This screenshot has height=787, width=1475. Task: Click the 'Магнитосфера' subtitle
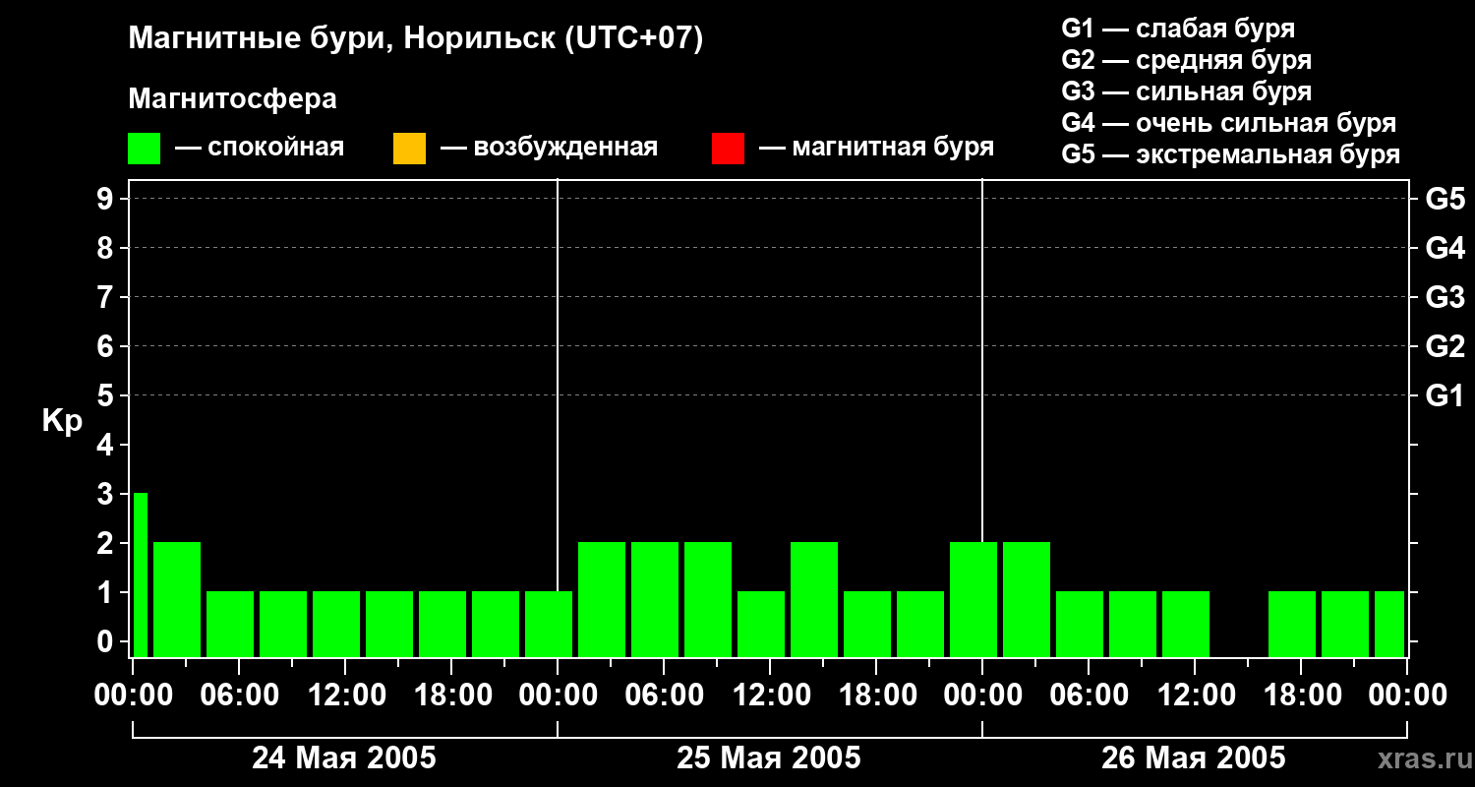point(233,99)
